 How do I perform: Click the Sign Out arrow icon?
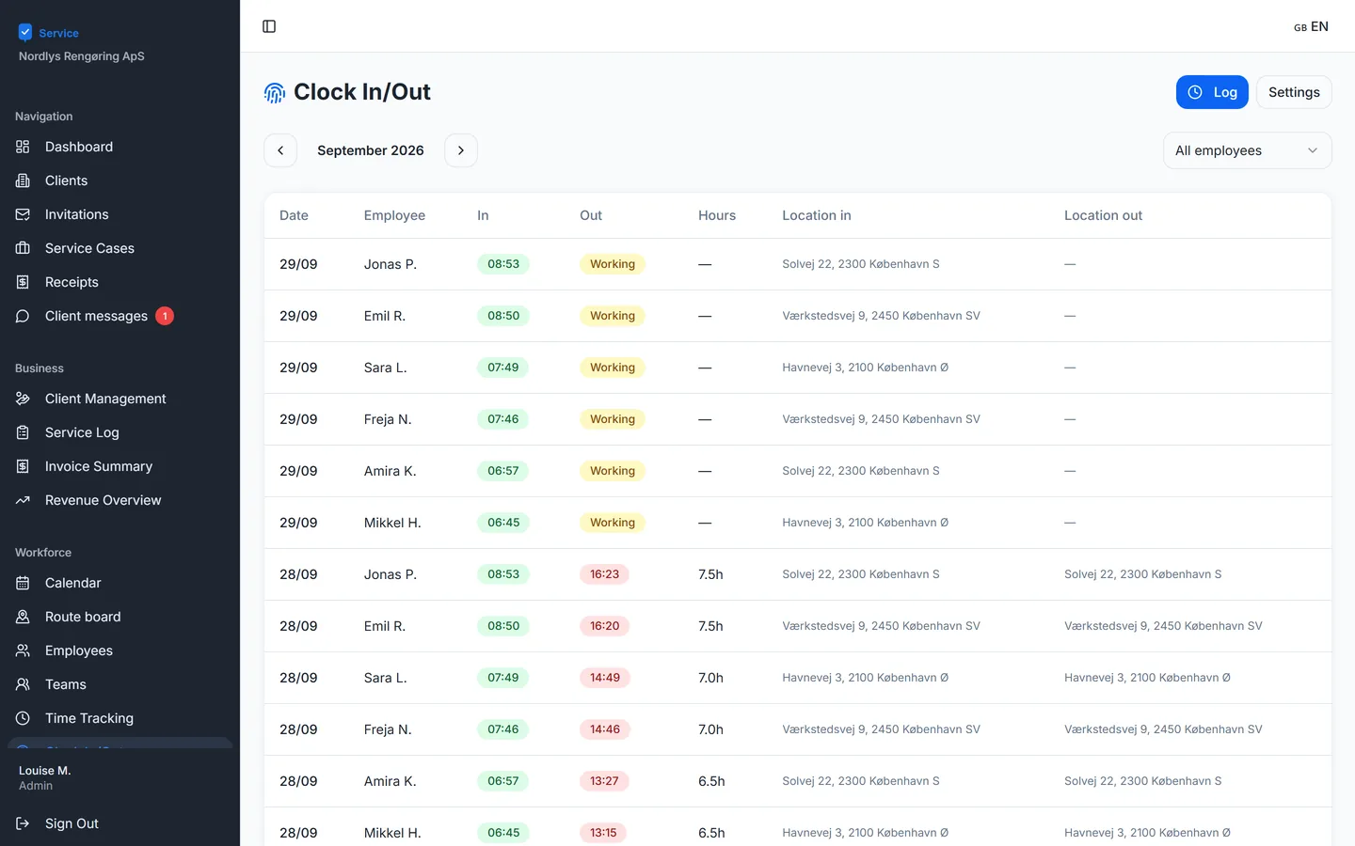23,823
